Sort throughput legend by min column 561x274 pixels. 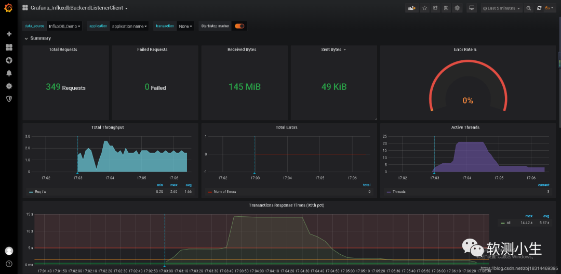point(160,185)
